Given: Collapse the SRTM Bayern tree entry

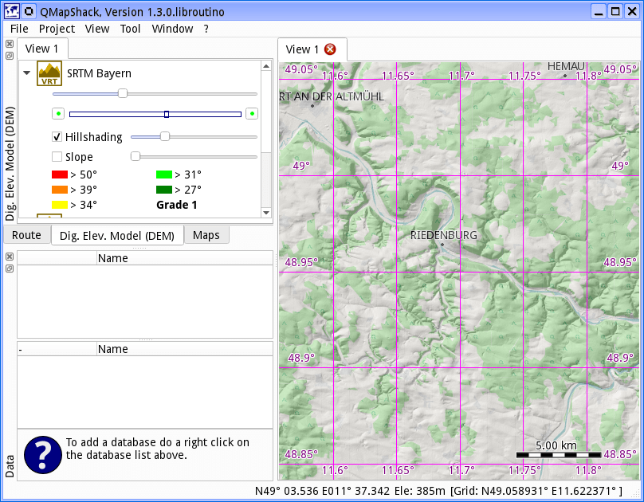Looking at the screenshot, I should pyautogui.click(x=26, y=73).
